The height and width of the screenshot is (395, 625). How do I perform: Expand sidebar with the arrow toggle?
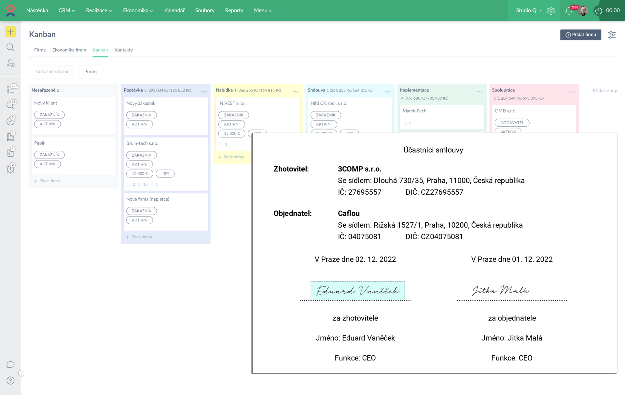[21, 374]
